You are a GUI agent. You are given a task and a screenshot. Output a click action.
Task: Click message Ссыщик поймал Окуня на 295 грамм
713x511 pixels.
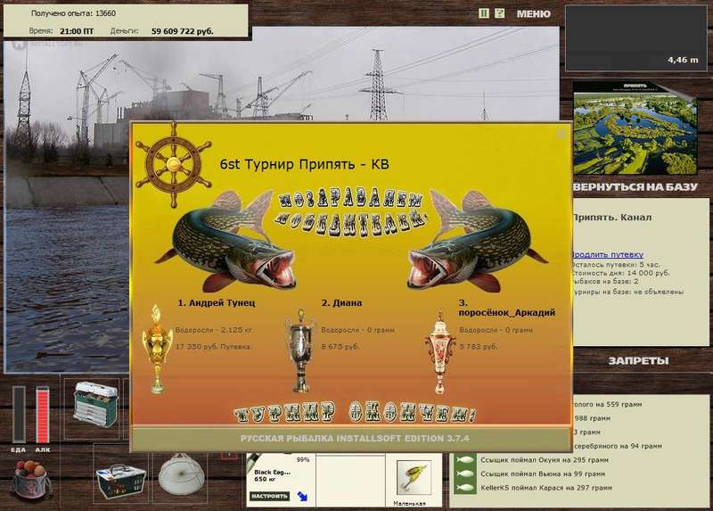[545, 460]
